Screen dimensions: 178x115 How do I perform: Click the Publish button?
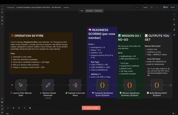[137, 7]
